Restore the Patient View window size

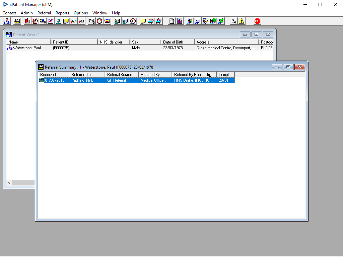click(256, 34)
